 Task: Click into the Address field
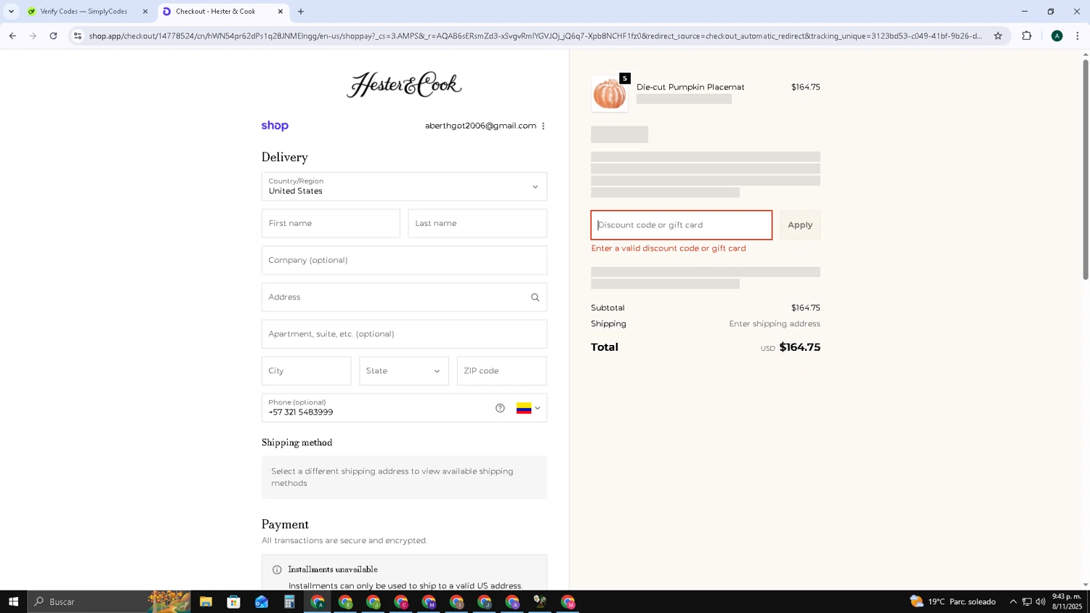[x=404, y=297]
